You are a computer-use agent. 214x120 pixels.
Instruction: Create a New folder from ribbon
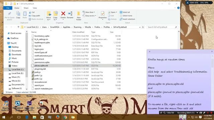click(x=79, y=16)
